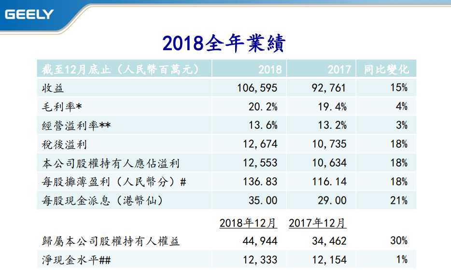The image size is (451, 270).
Task: Select the 收益 row label
Action: pos(53,88)
